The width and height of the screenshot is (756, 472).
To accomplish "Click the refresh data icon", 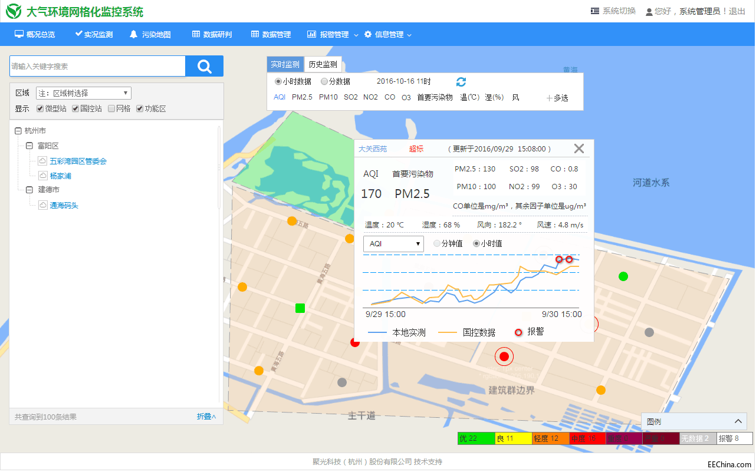I will pyautogui.click(x=461, y=82).
